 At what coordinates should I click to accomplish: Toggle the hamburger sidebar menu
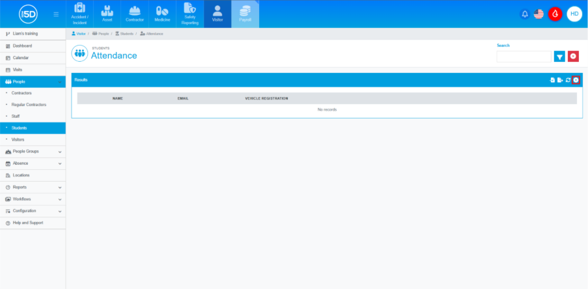[56, 14]
